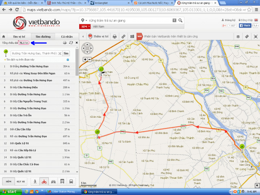Screen dimensions: 260x195
Task: Collapse the left panel arrow
Action: click(x=83, y=37)
